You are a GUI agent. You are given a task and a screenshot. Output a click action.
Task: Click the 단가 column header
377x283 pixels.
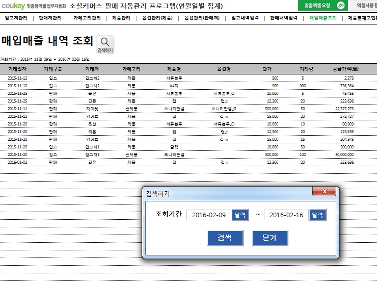tap(267, 69)
